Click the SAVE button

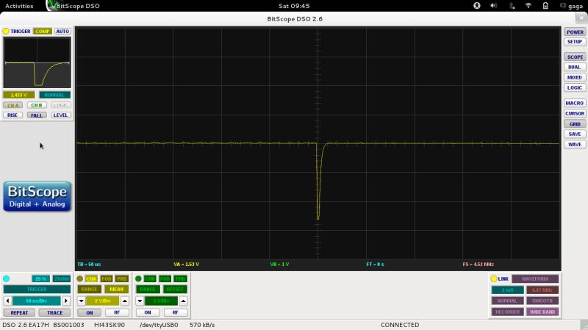point(575,134)
